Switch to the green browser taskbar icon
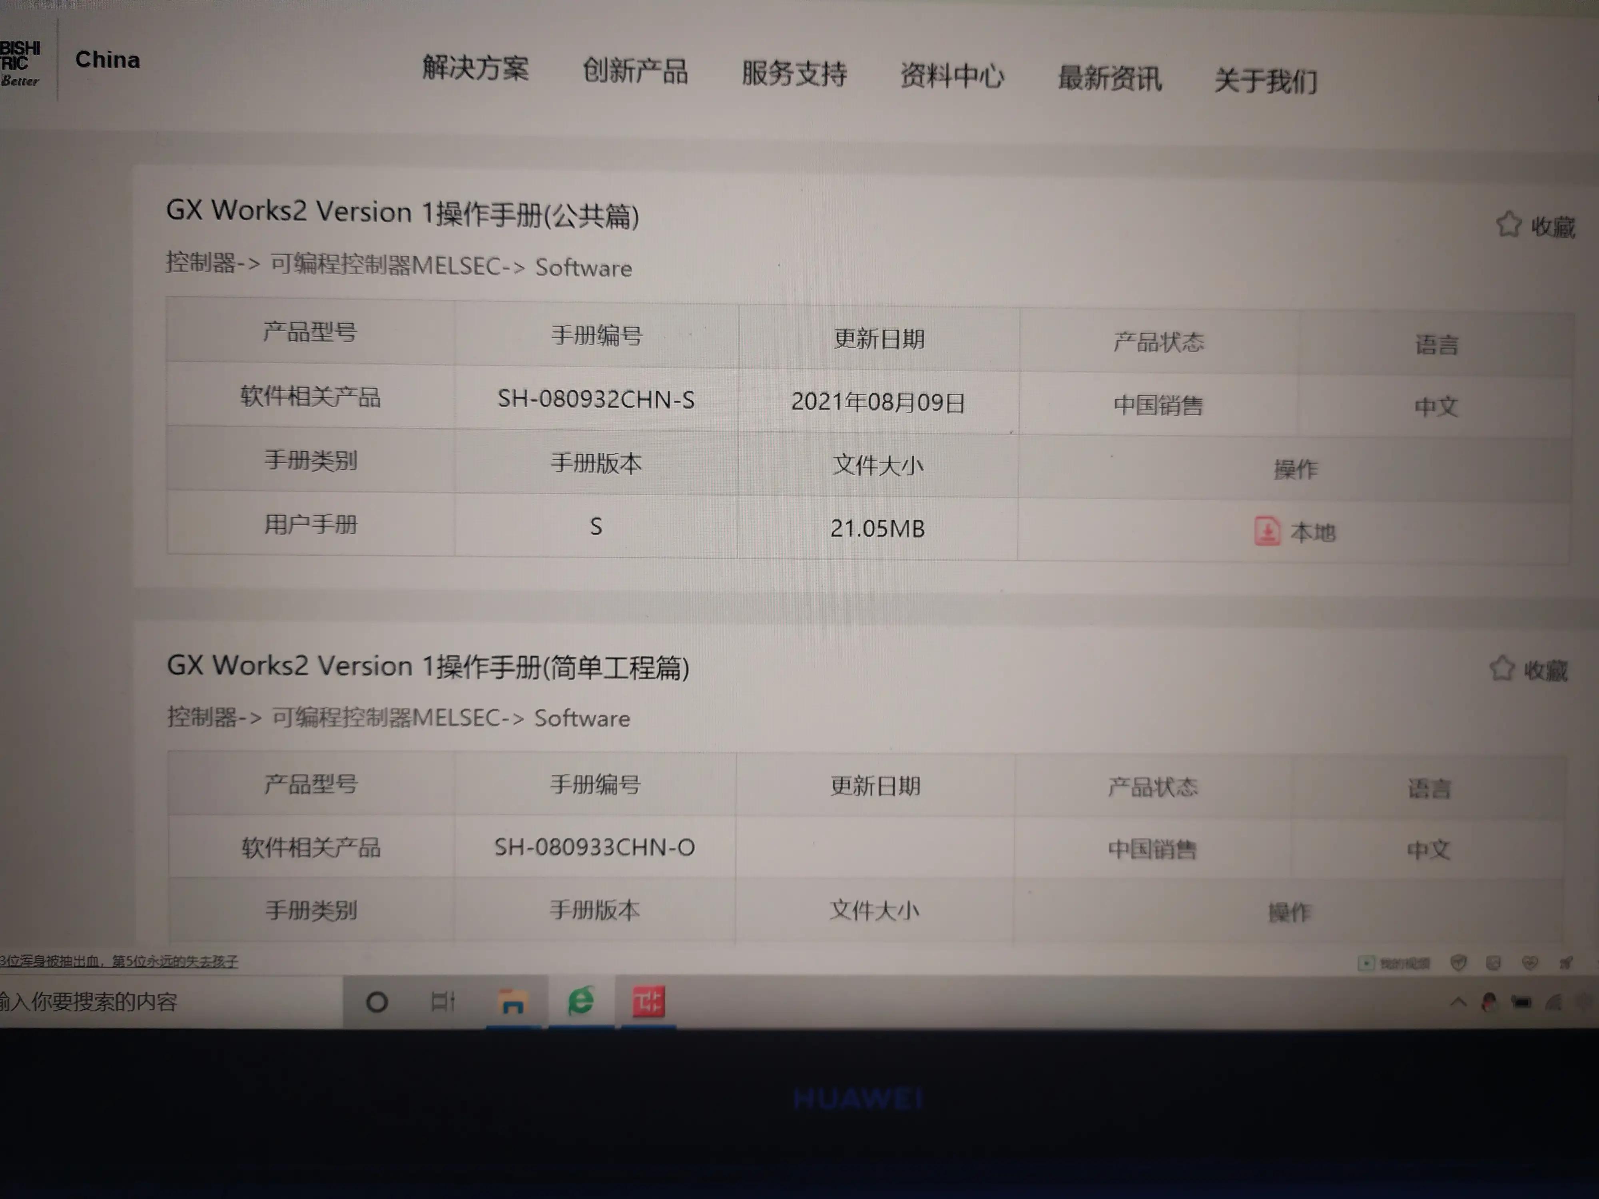 pyautogui.click(x=580, y=1001)
